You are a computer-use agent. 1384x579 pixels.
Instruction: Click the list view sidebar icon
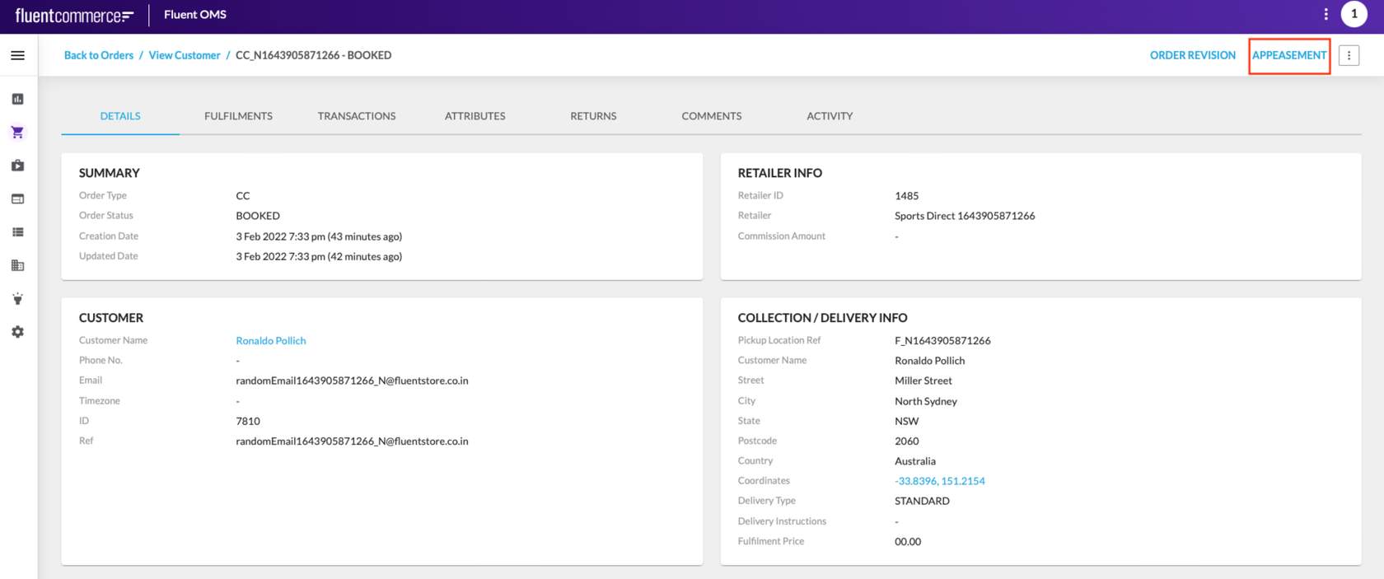click(x=17, y=232)
